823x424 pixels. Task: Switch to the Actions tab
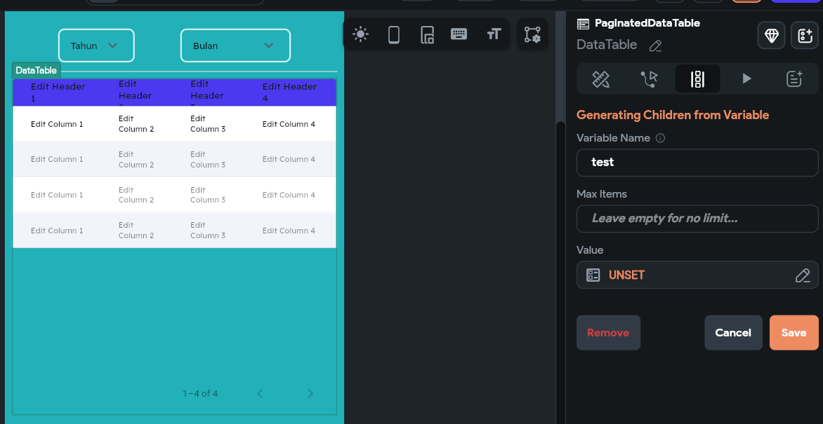(x=649, y=78)
